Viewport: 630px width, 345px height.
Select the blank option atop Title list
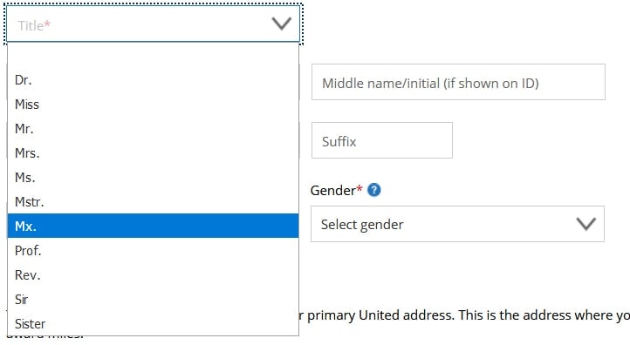[153, 56]
